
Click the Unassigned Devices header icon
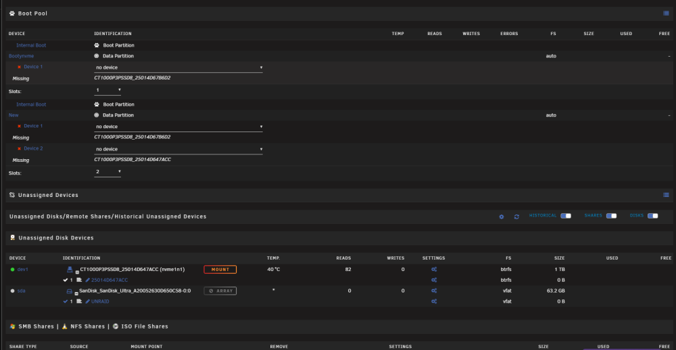point(12,195)
